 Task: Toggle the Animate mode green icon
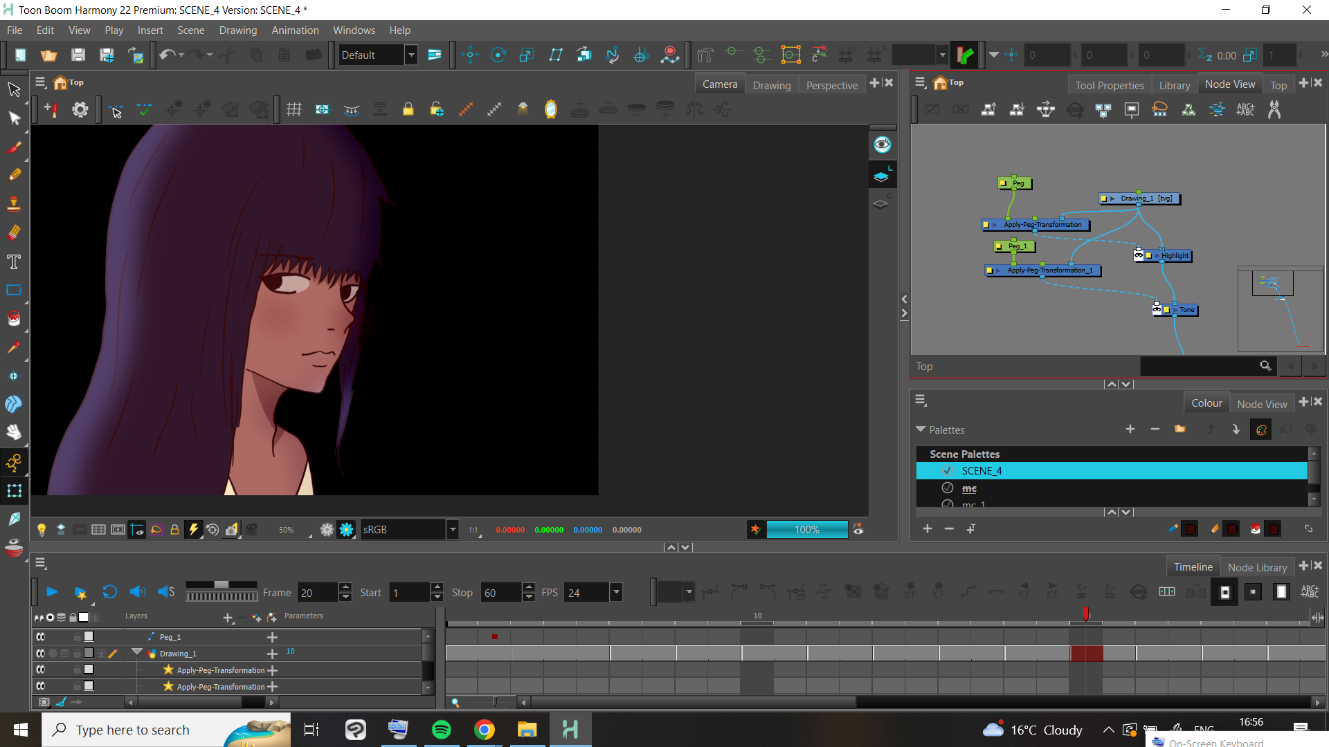point(964,55)
